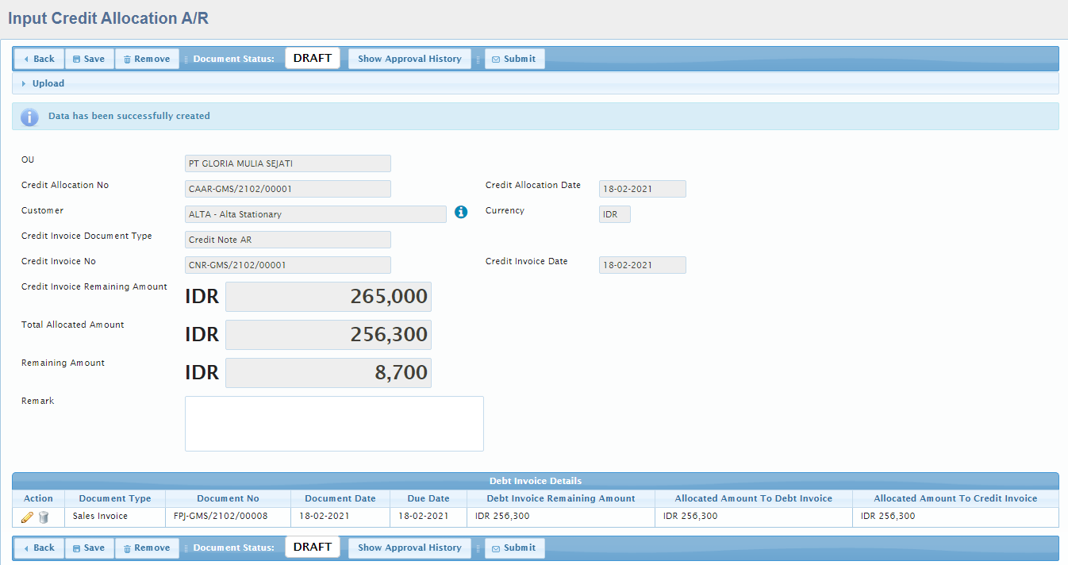
Task: Open Show Approval History in top toolbar
Action: [409, 59]
